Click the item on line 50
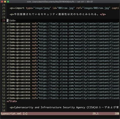 (x=63, y=86)
